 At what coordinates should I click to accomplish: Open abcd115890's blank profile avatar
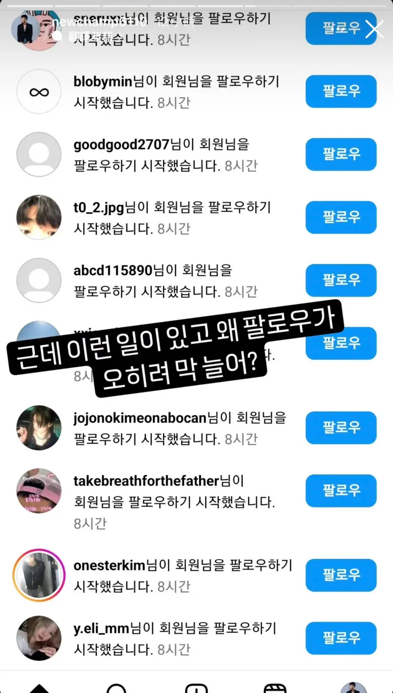39,280
